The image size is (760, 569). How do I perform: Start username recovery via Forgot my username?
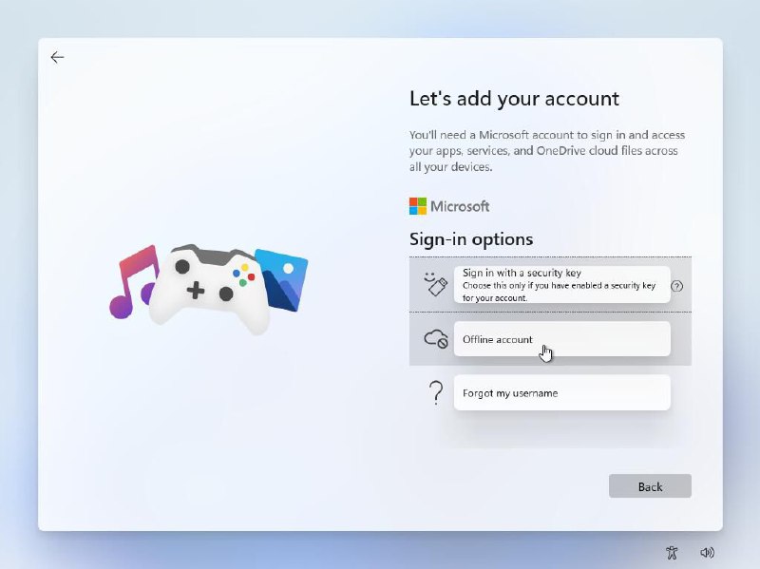click(x=561, y=391)
